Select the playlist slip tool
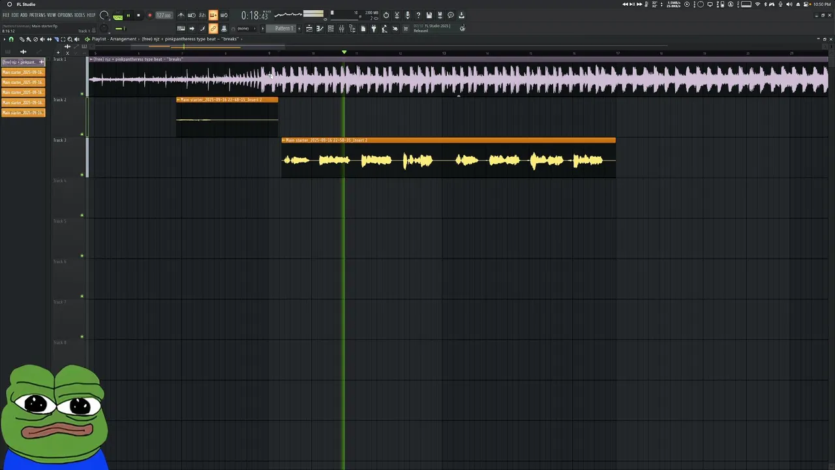 click(49, 39)
